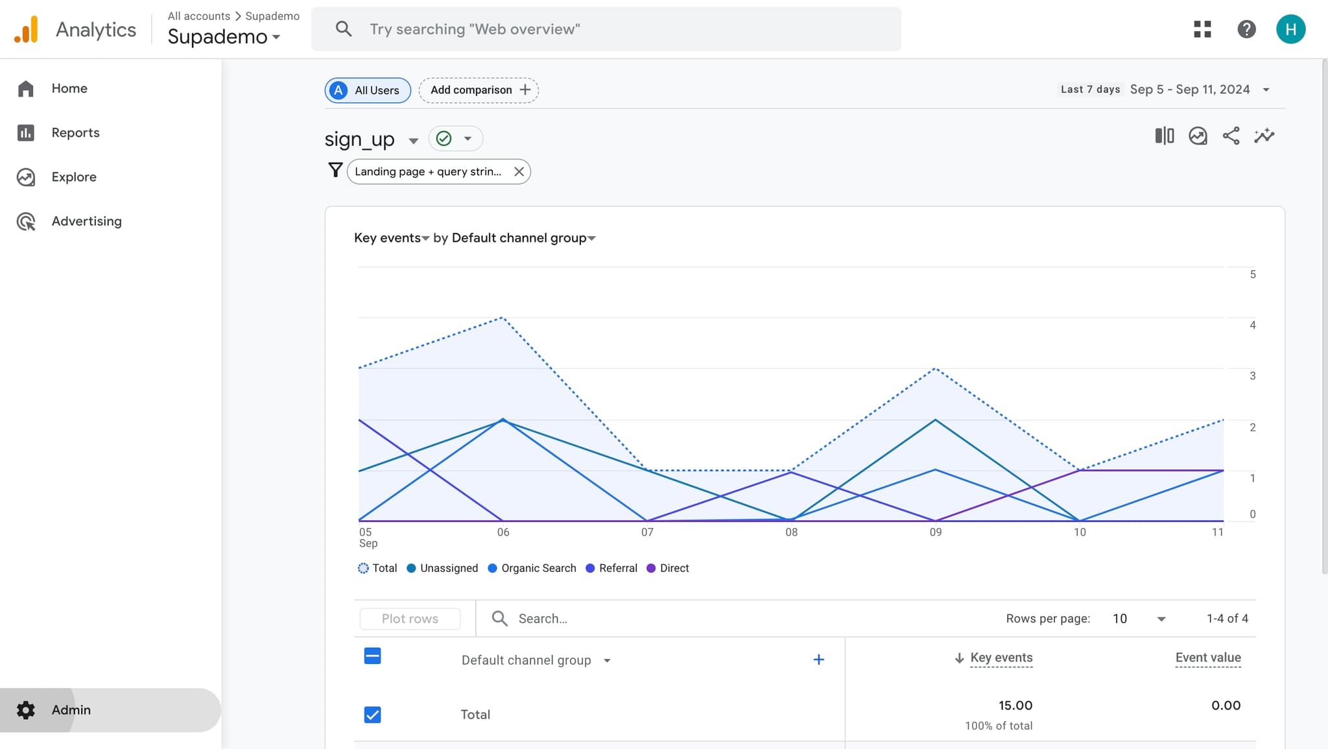Click the Organic Search legend color dot
The width and height of the screenshot is (1328, 749).
click(x=492, y=568)
